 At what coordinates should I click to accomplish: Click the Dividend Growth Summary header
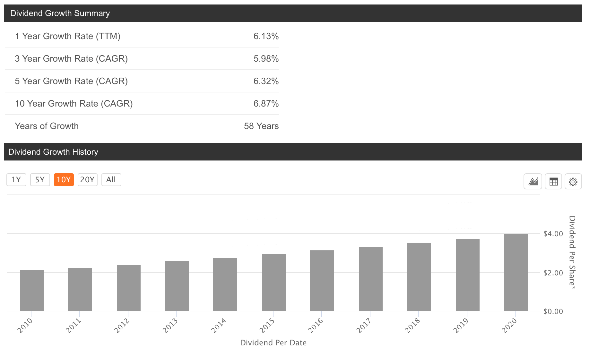[60, 13]
